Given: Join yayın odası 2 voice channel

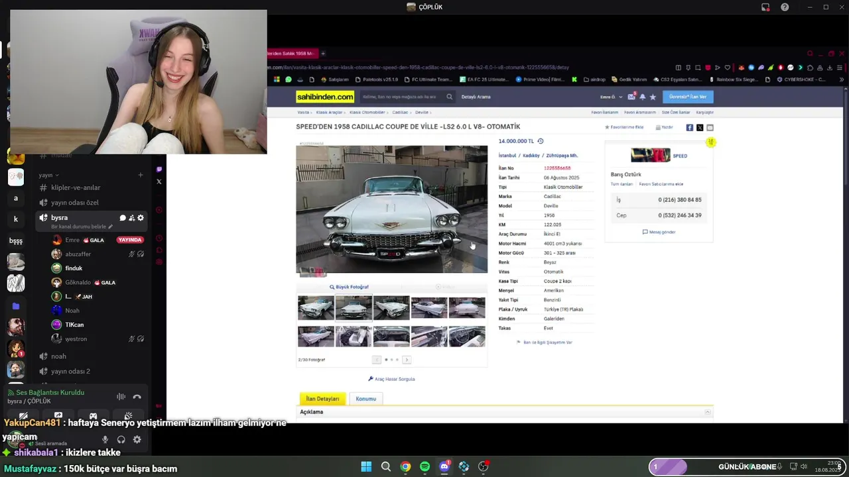Looking at the screenshot, I should [70, 371].
